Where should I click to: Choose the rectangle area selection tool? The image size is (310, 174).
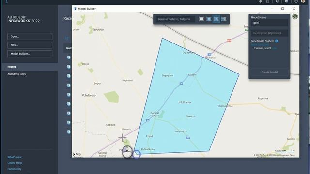pyautogui.click(x=209, y=19)
